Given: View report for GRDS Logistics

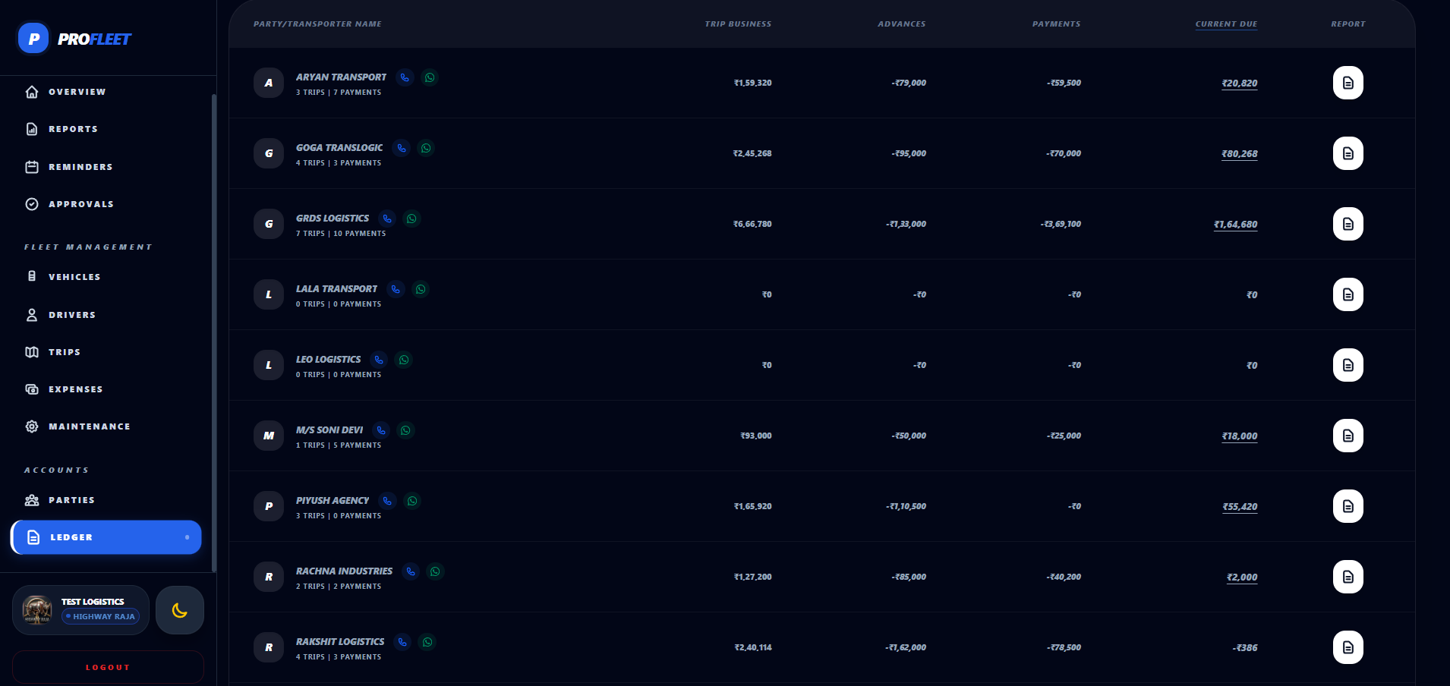Looking at the screenshot, I should [1348, 224].
